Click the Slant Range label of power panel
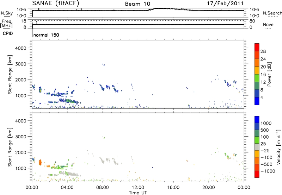Screen dimensions: 282x195 pos(10,74)
